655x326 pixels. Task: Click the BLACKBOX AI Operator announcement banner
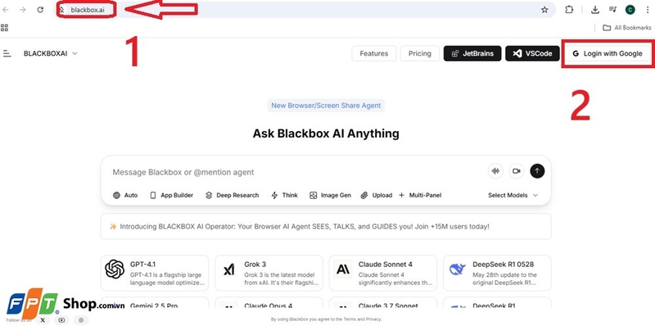click(326, 227)
